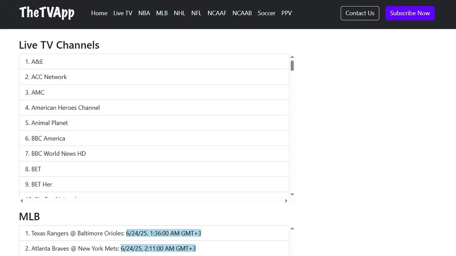Click the Subscribe Now button
This screenshot has height=256, width=456.
[x=410, y=13]
